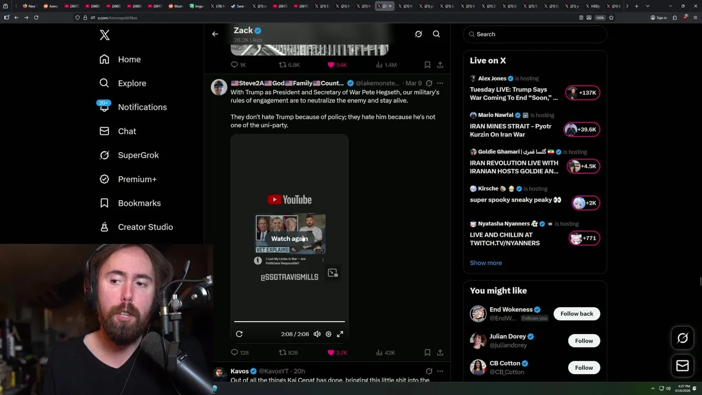
Task: Join Mario Nawfal live with +39.6K
Action: click(x=582, y=129)
